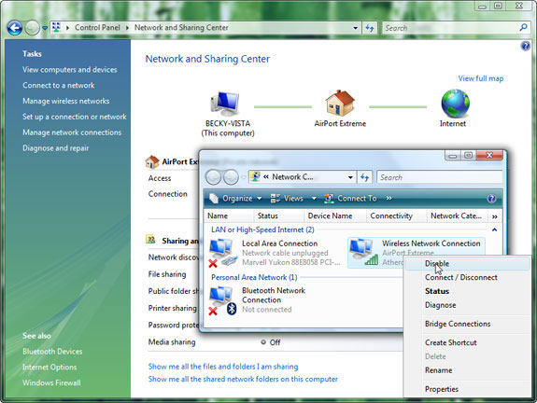Choose Bridge Connections from context menu
The width and height of the screenshot is (537, 403).
tap(467, 324)
